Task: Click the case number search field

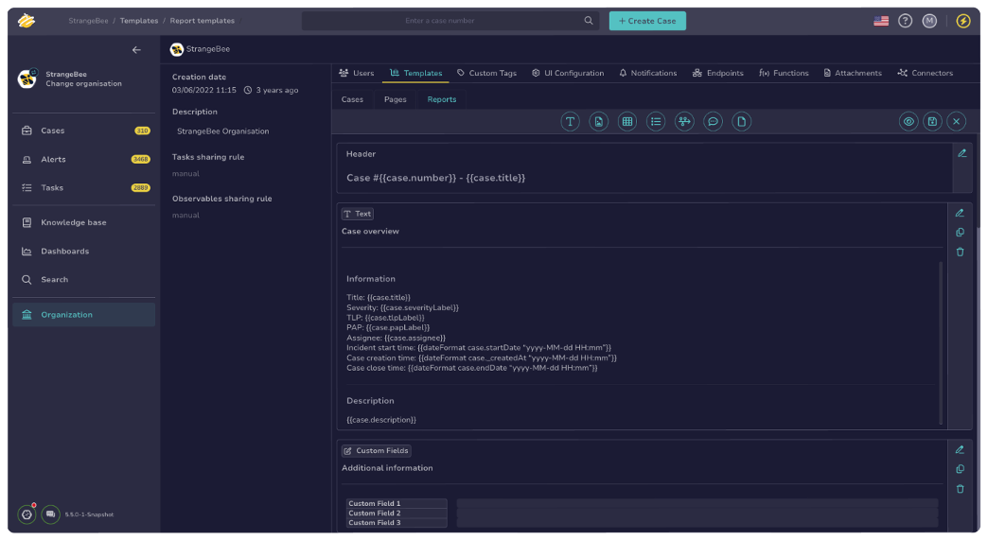Action: coord(440,21)
